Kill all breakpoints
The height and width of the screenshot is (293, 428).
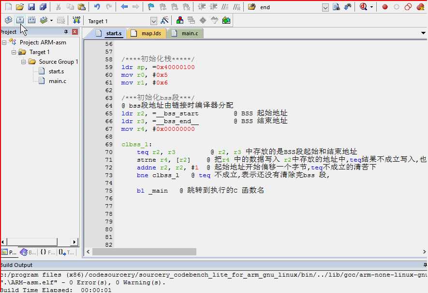point(420,7)
